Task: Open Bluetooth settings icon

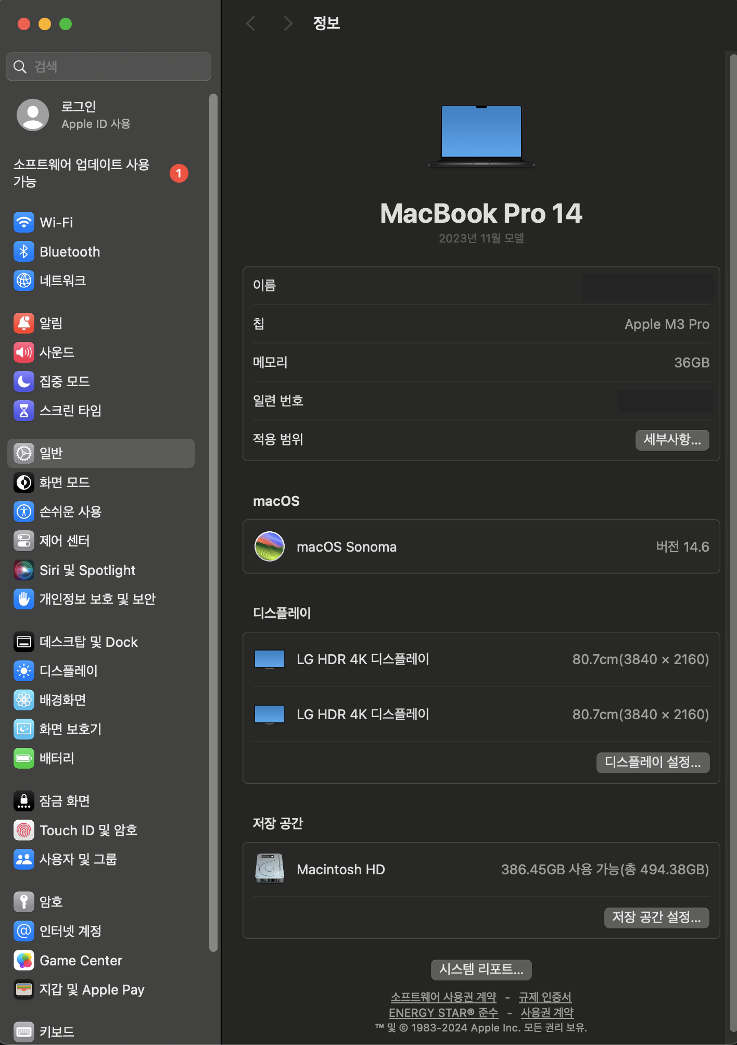Action: 24,251
